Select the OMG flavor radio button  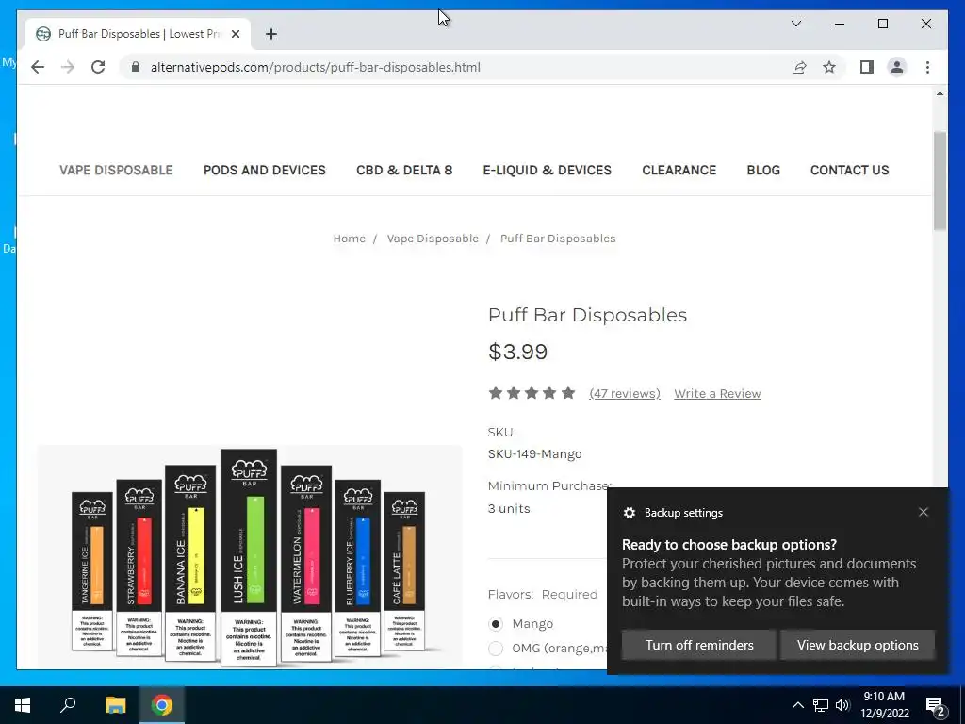pyautogui.click(x=496, y=649)
